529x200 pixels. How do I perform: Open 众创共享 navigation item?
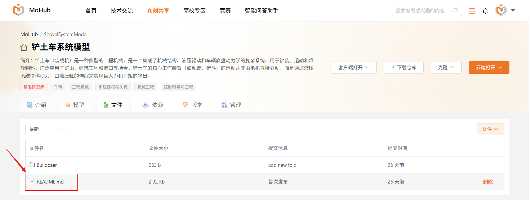tap(158, 11)
